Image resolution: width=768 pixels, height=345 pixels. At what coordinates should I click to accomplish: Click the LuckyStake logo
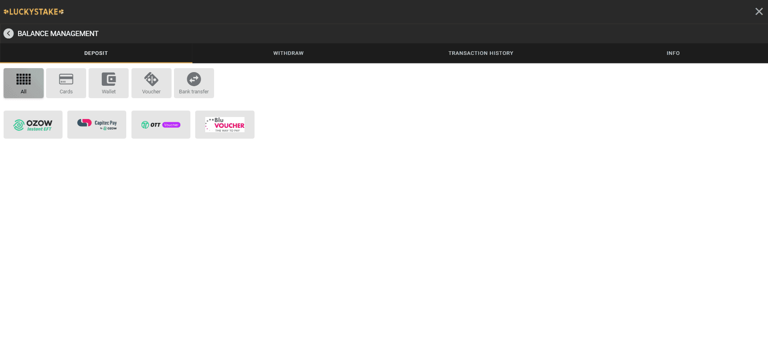coord(34,12)
